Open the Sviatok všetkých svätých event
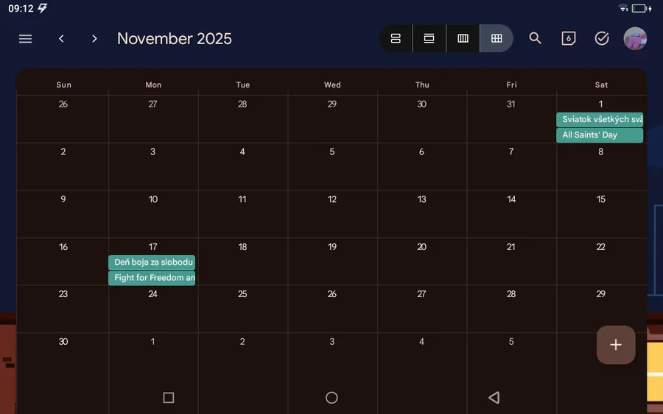 [x=600, y=119]
